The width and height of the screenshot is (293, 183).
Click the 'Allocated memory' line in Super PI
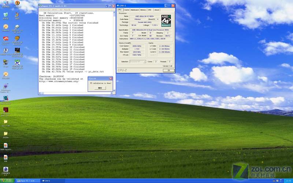click(61, 20)
